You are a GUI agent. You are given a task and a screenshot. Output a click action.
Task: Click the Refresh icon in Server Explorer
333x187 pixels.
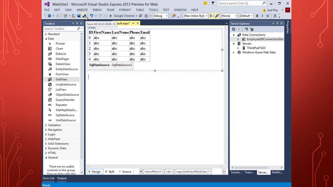click(233, 29)
